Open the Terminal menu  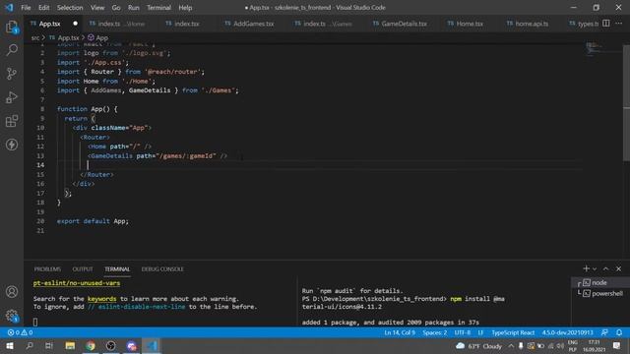(158, 8)
